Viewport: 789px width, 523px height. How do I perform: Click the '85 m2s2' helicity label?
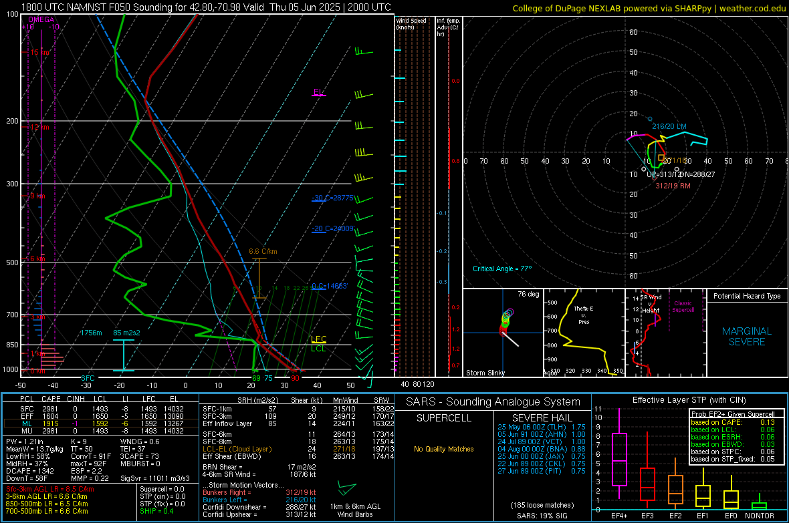pyautogui.click(x=127, y=333)
